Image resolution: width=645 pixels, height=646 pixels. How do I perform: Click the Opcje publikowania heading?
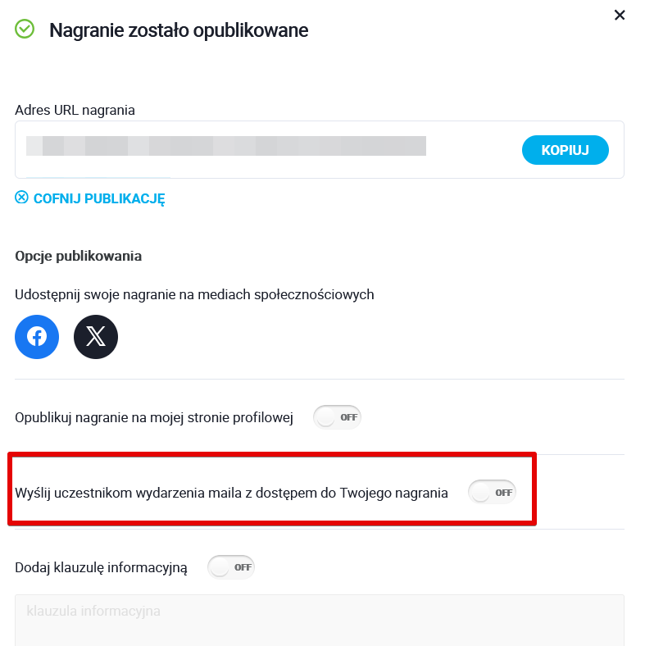[x=79, y=256]
